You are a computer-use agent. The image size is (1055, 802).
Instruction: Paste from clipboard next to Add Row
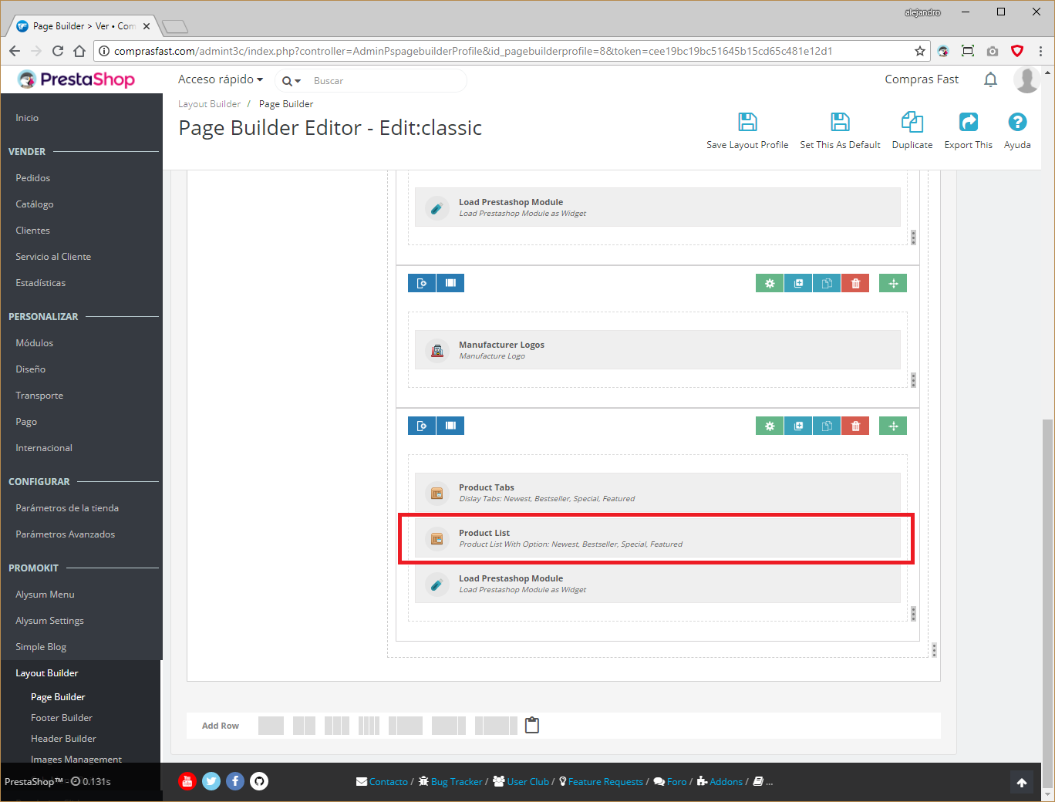[x=532, y=725]
